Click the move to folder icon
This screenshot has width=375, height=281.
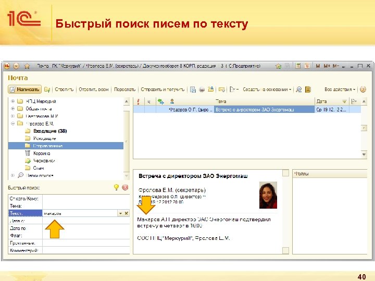[x=211, y=90]
